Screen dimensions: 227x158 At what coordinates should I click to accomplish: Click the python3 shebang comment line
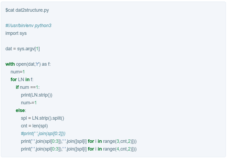coord(28,26)
